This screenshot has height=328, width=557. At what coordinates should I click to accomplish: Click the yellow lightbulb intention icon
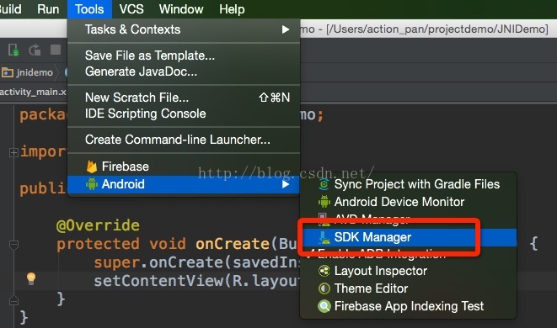click(x=31, y=278)
